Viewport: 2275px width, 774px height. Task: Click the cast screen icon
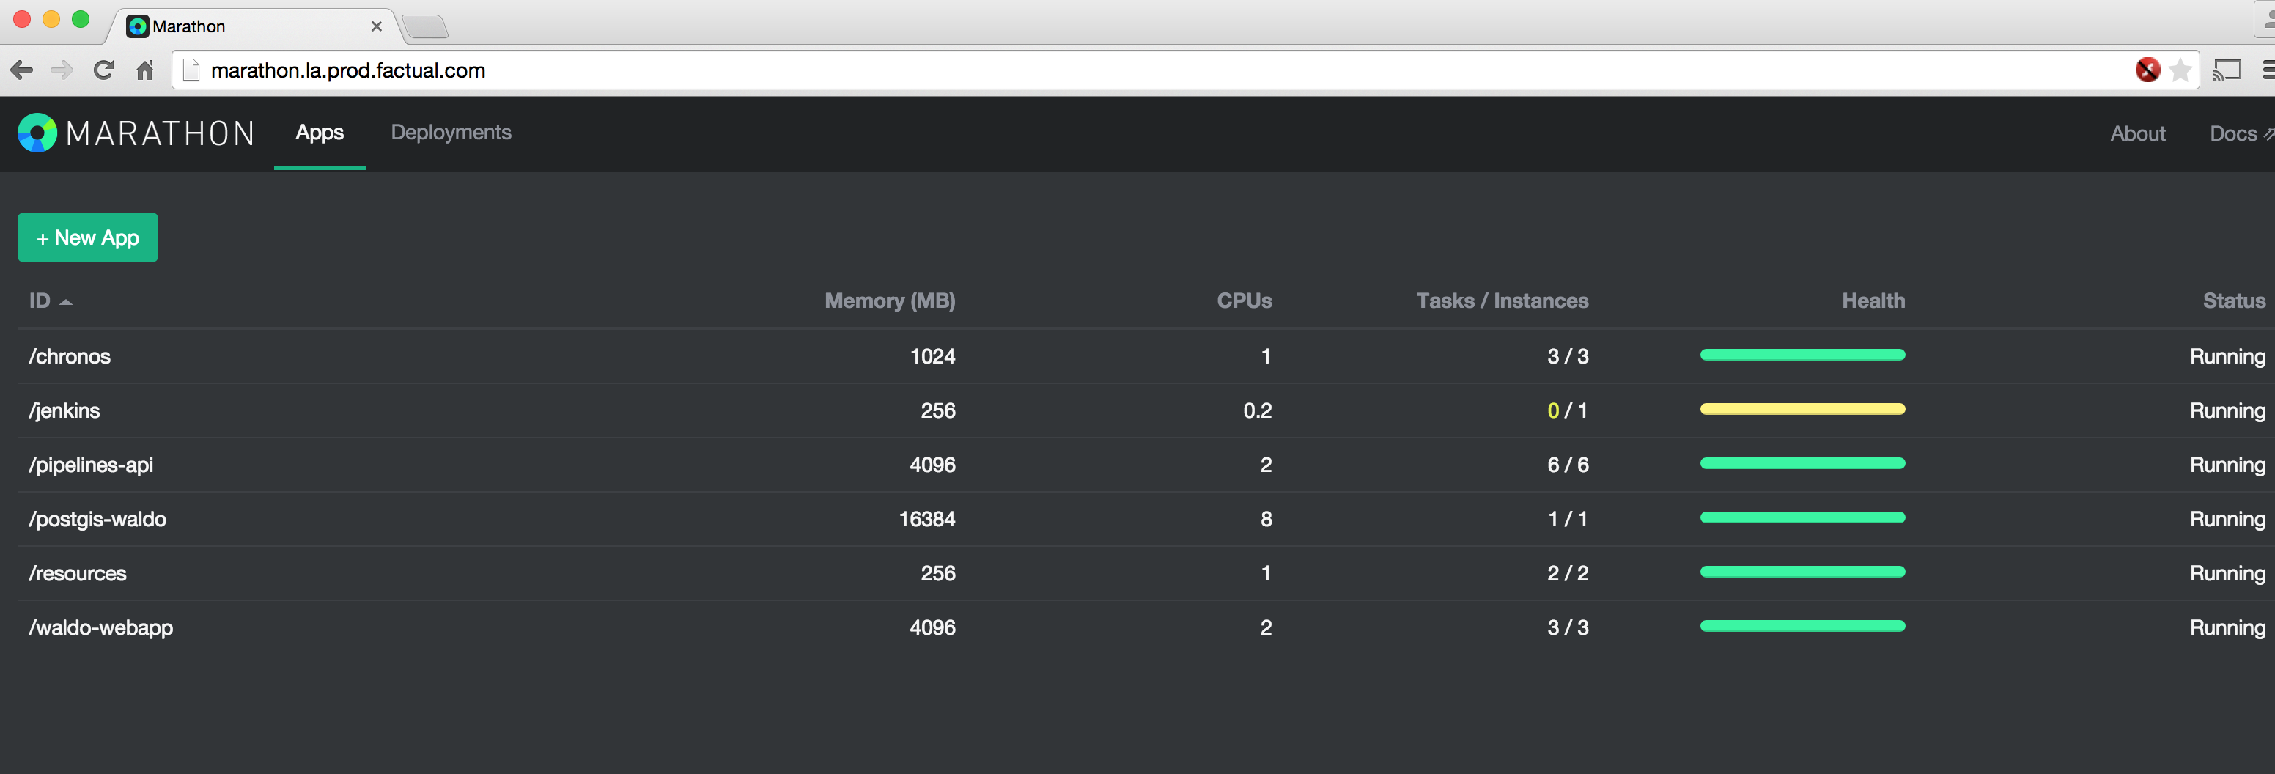2227,70
